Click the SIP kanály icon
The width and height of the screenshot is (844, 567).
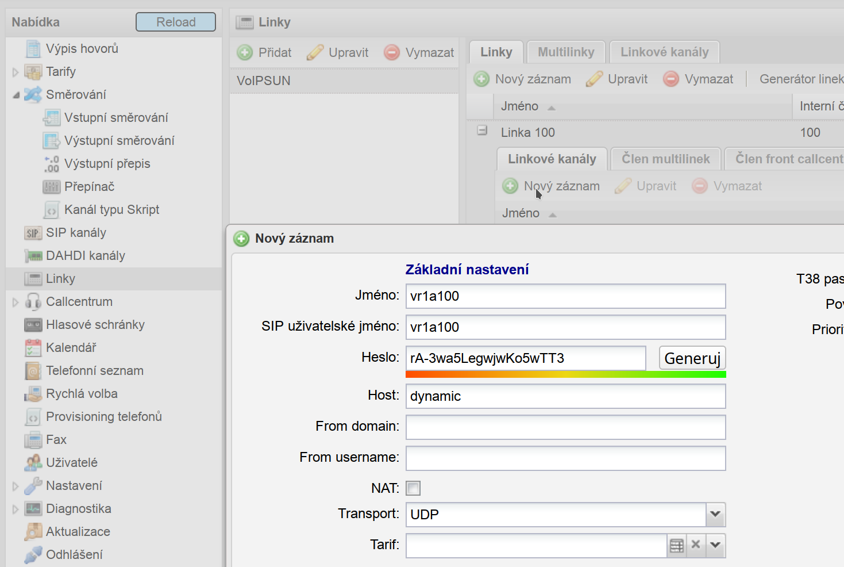click(33, 233)
